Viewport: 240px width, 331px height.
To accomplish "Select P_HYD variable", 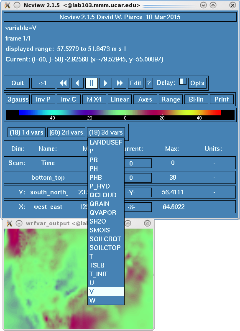I will coord(106,186).
